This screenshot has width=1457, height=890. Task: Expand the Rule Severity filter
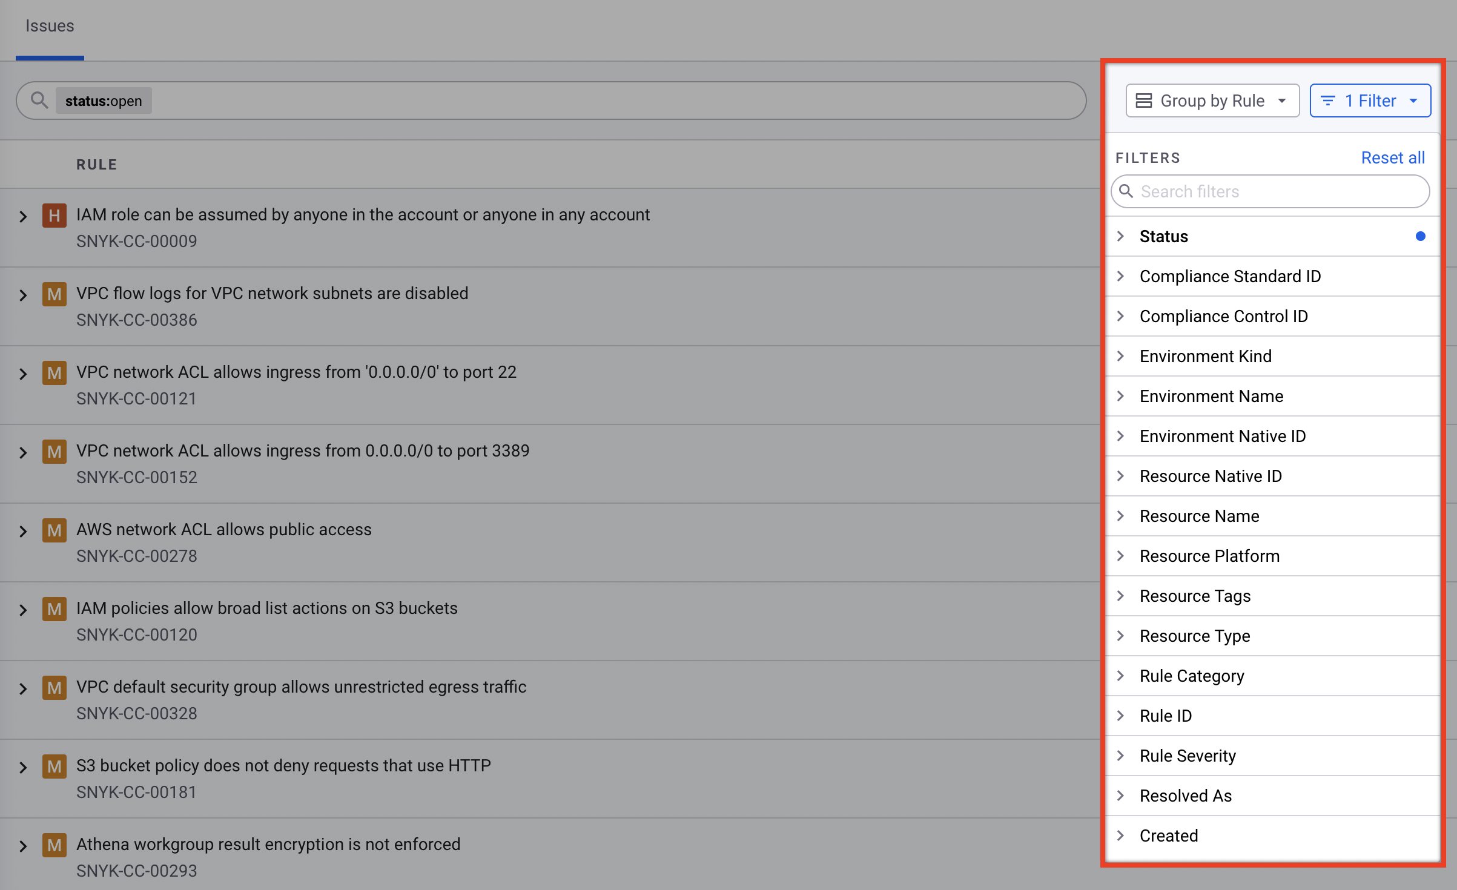[1187, 756]
